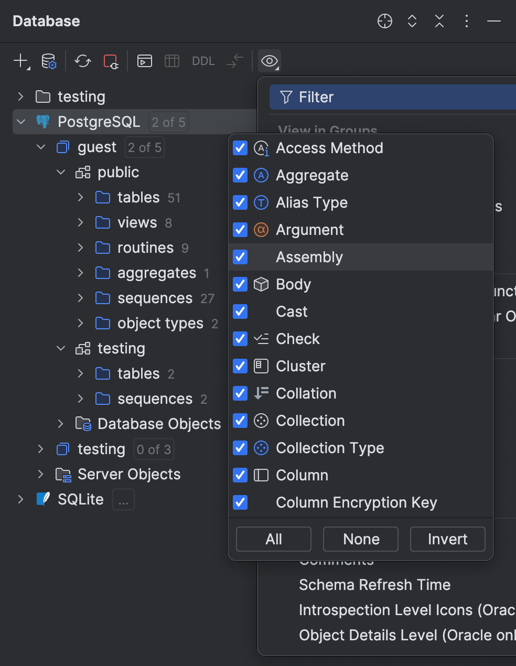The width and height of the screenshot is (516, 666).
Task: Uncheck the Aggregate checkbox
Action: (x=240, y=175)
